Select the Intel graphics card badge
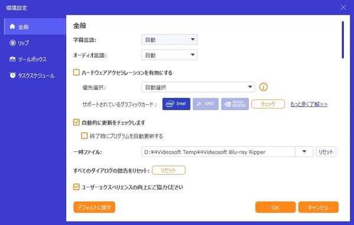This screenshot has height=225, width=354. (x=176, y=104)
